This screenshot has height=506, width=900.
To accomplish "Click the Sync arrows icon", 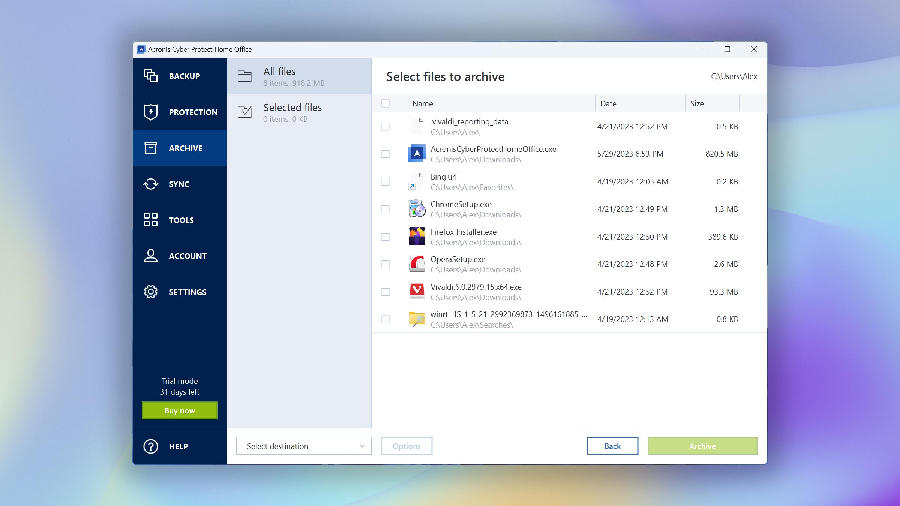I will pyautogui.click(x=151, y=184).
